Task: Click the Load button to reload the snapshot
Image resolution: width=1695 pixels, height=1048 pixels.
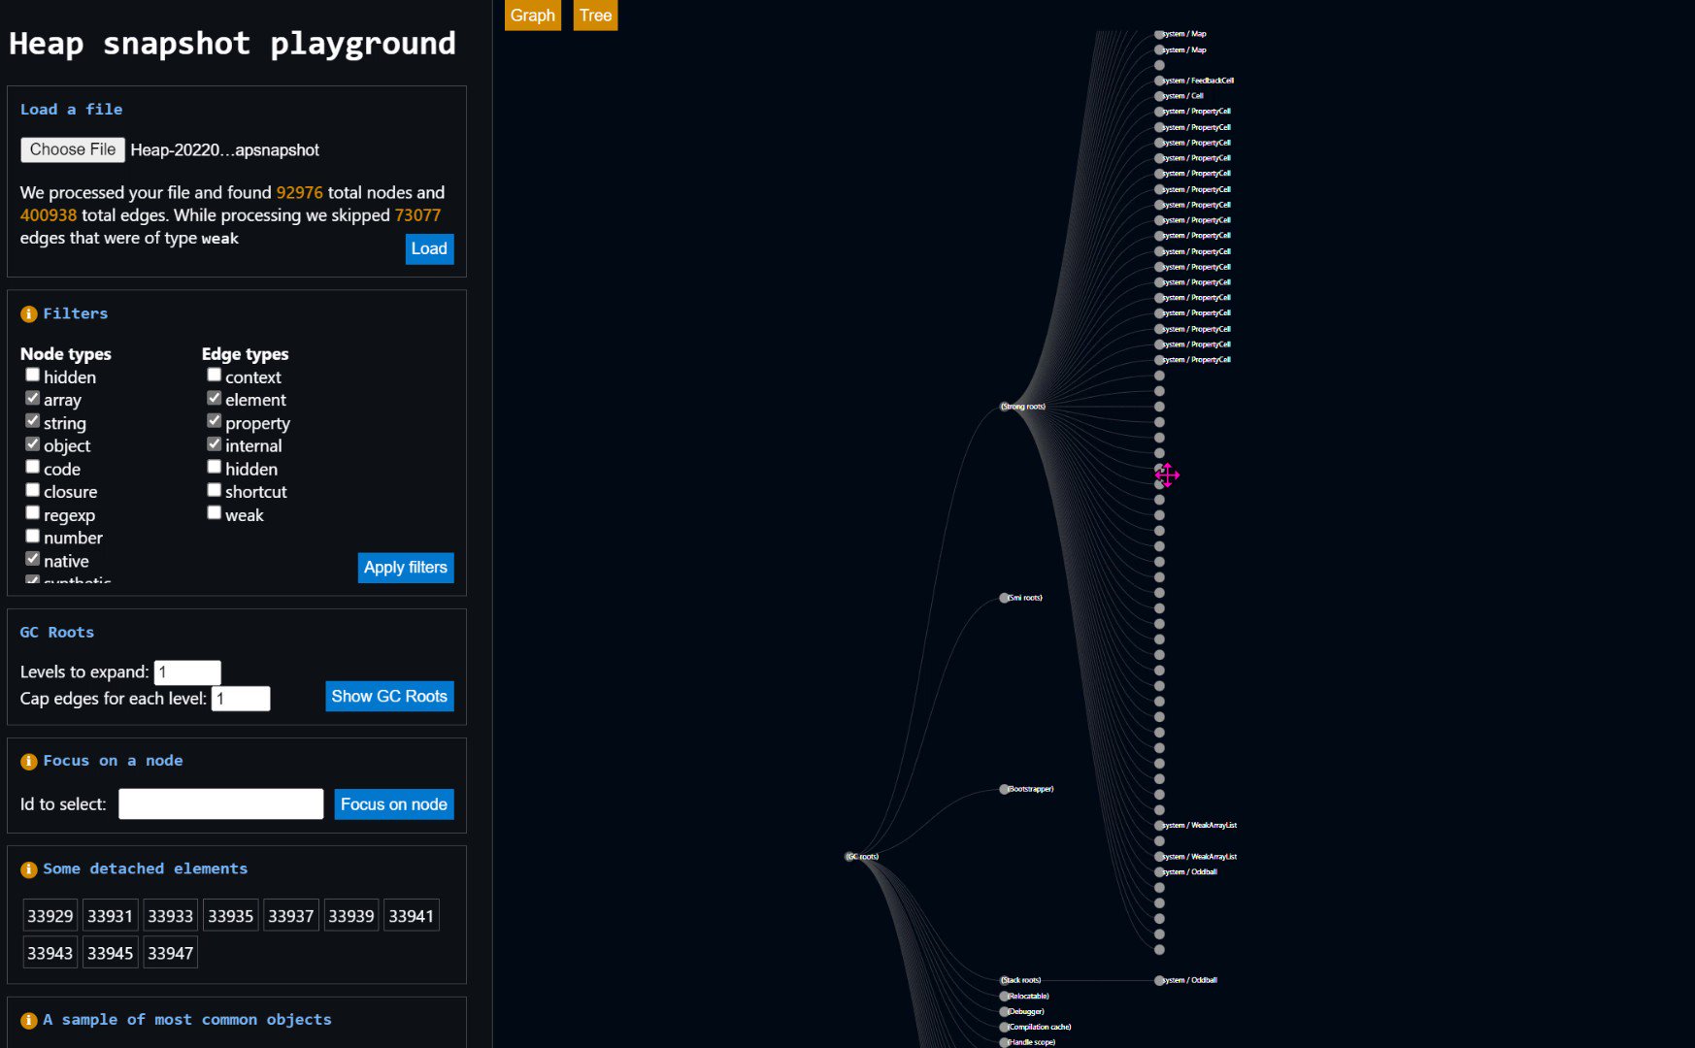Action: pyautogui.click(x=428, y=249)
